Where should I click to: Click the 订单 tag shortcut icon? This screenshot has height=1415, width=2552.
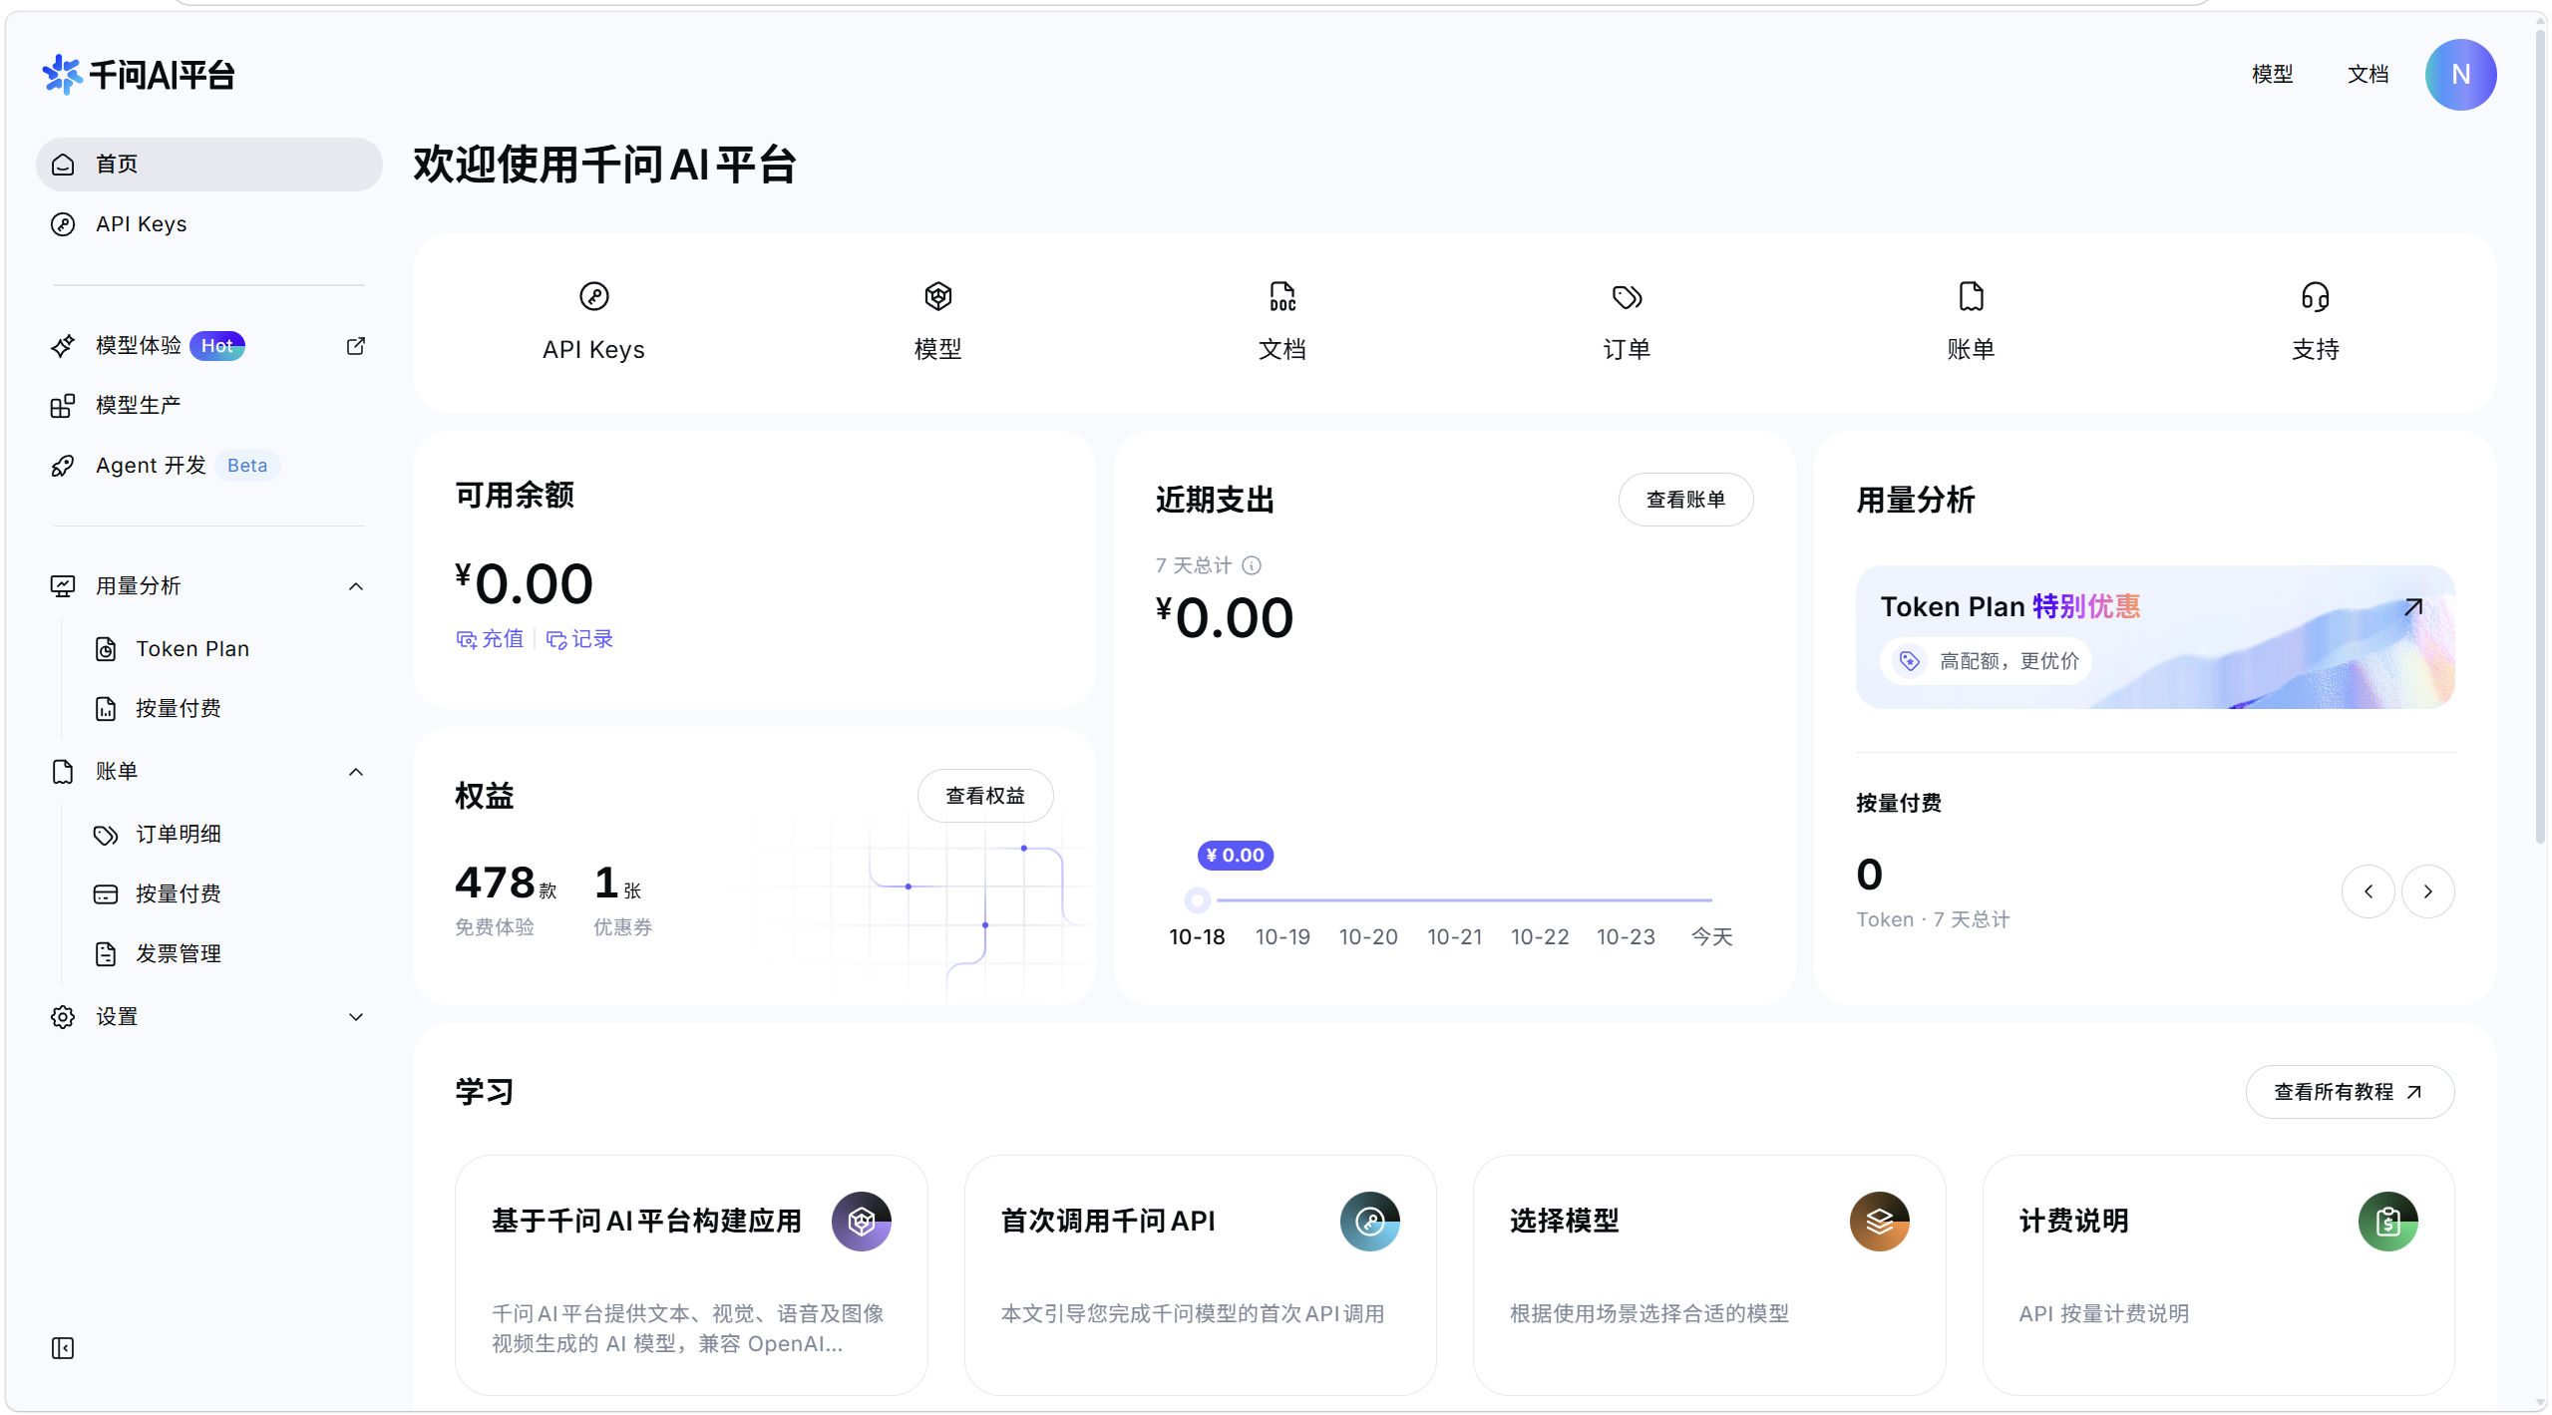[1627, 296]
